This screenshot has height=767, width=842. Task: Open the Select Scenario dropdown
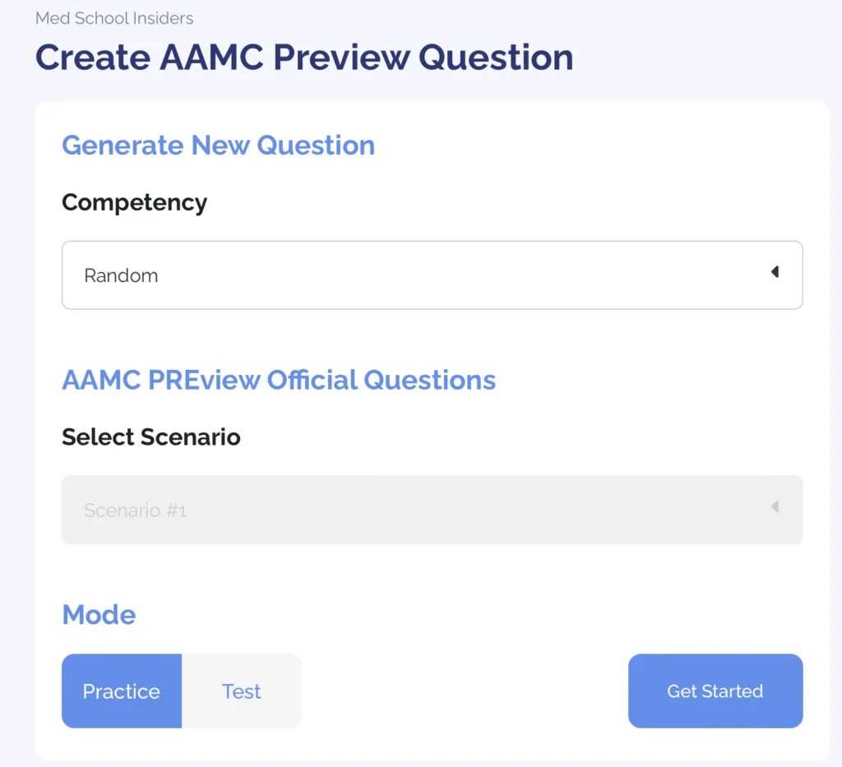[432, 510]
